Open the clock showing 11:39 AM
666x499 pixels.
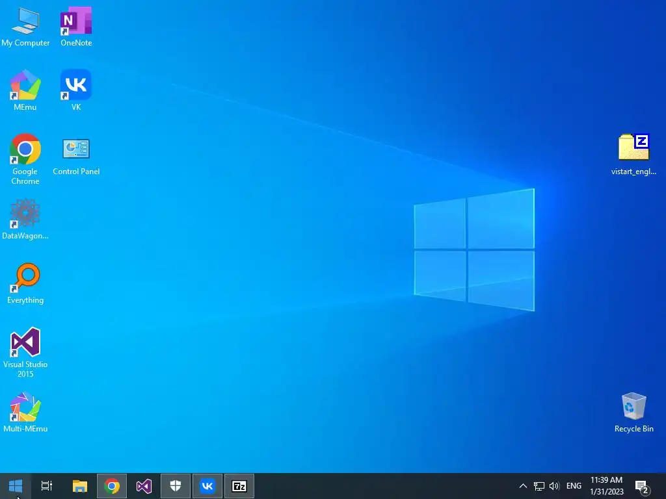[x=607, y=486]
